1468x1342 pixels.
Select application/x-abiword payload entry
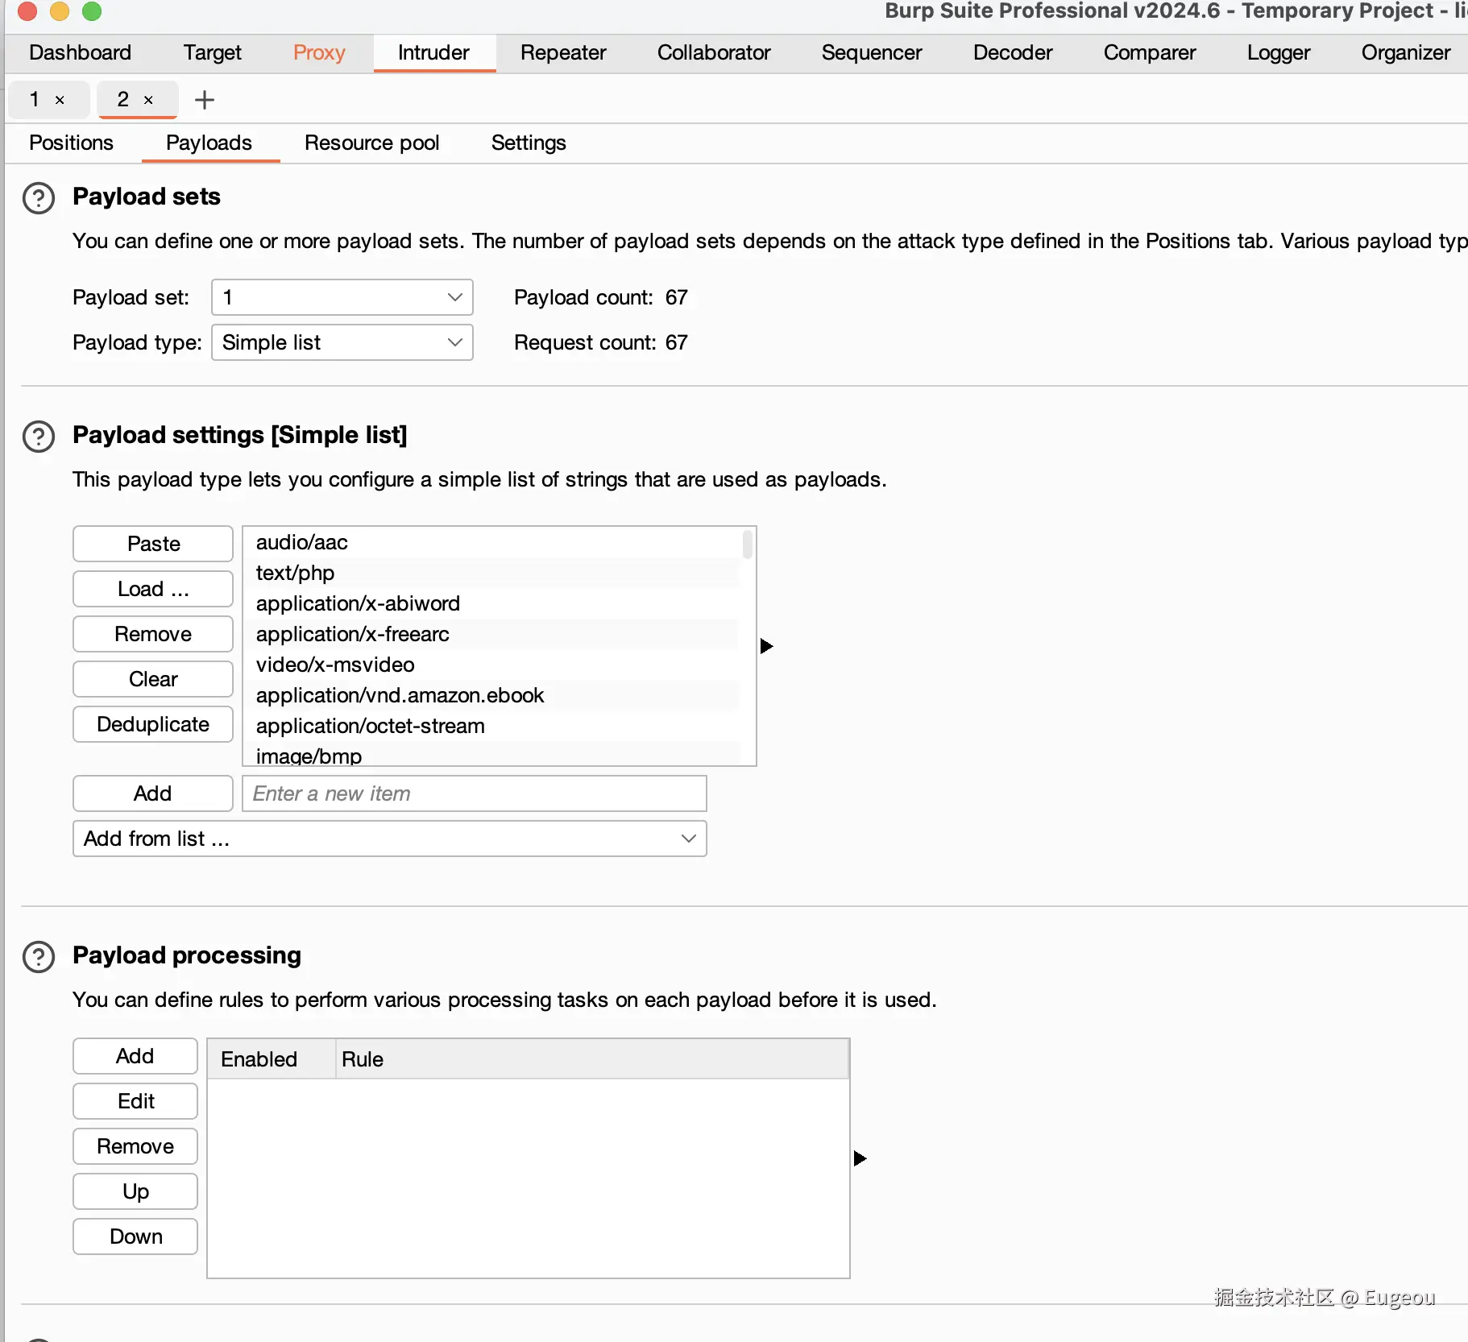pyautogui.click(x=491, y=603)
